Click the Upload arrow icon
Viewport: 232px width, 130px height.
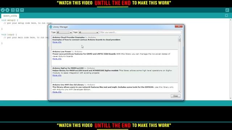point(7,10)
